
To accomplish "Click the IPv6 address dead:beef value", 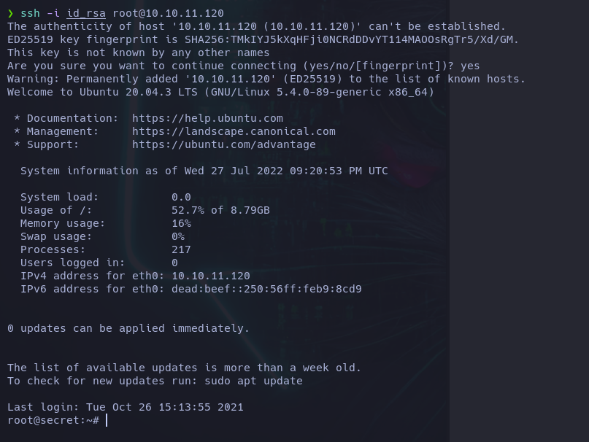I will (266, 289).
